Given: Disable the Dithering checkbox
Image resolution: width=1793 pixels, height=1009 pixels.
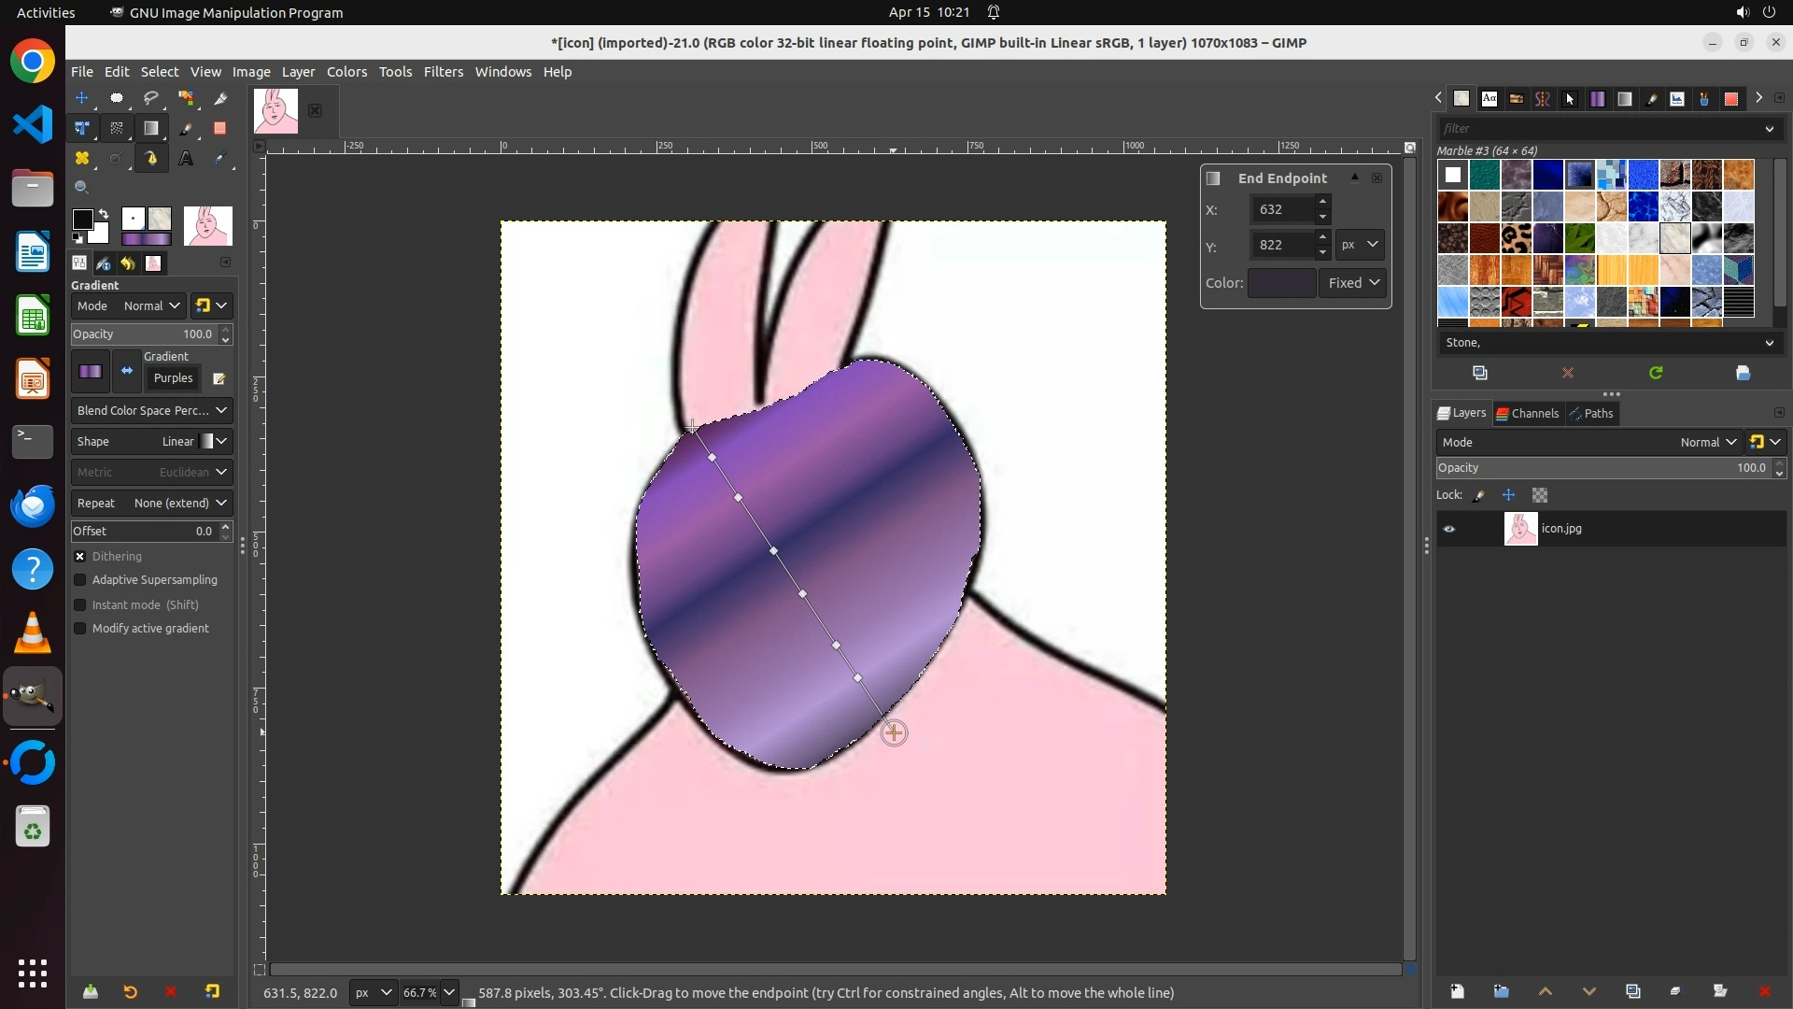Looking at the screenshot, I should coord(80,556).
